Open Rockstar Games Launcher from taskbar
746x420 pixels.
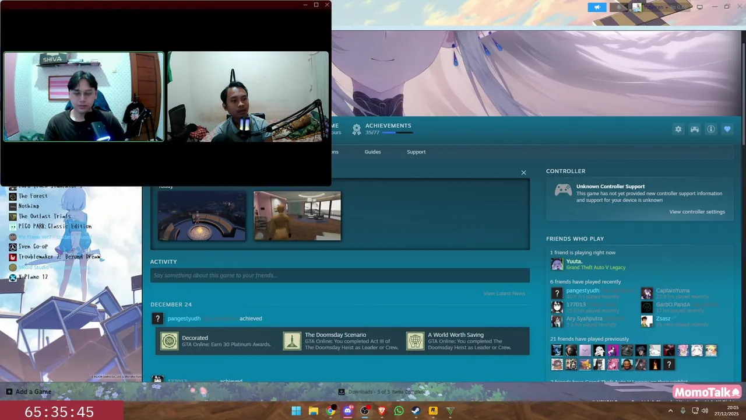pyautogui.click(x=433, y=411)
